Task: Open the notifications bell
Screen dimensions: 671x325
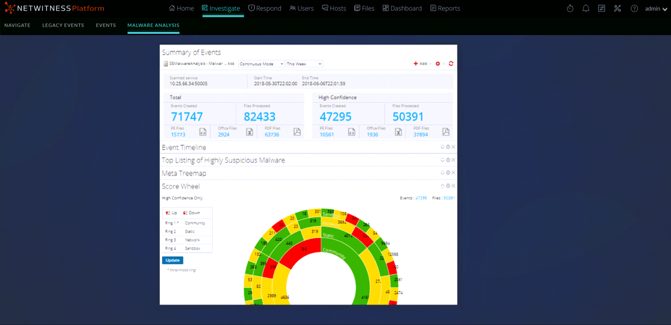Action: 586,9
